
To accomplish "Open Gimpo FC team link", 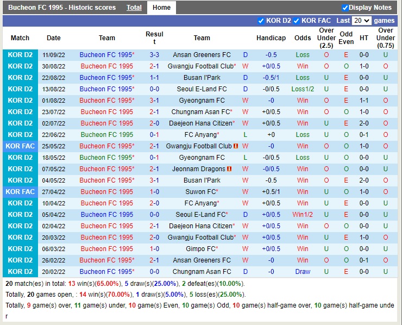I will 202,249.
